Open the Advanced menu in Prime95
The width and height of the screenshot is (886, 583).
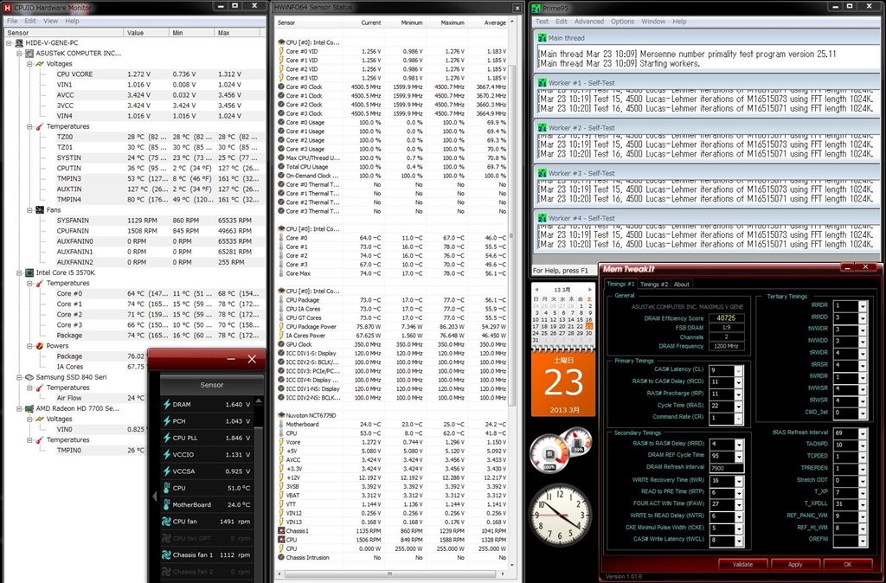tap(588, 22)
